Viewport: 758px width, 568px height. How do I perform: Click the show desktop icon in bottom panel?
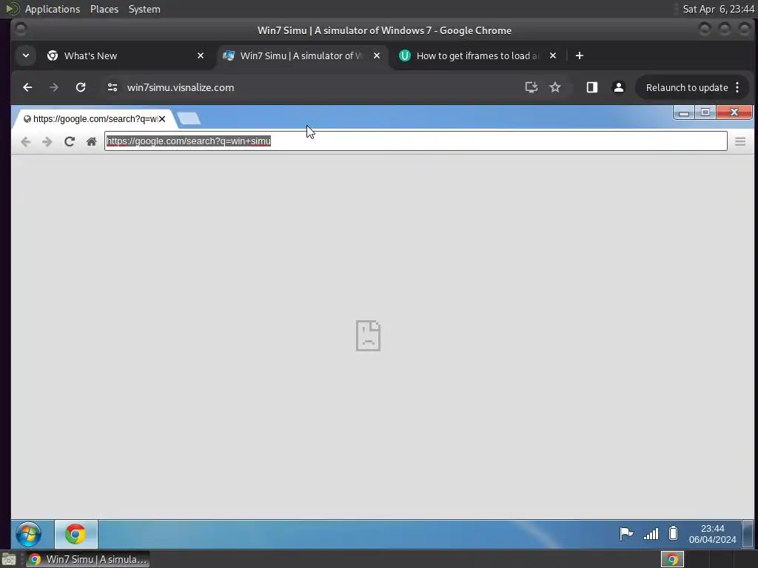pyautogui.click(x=9, y=560)
